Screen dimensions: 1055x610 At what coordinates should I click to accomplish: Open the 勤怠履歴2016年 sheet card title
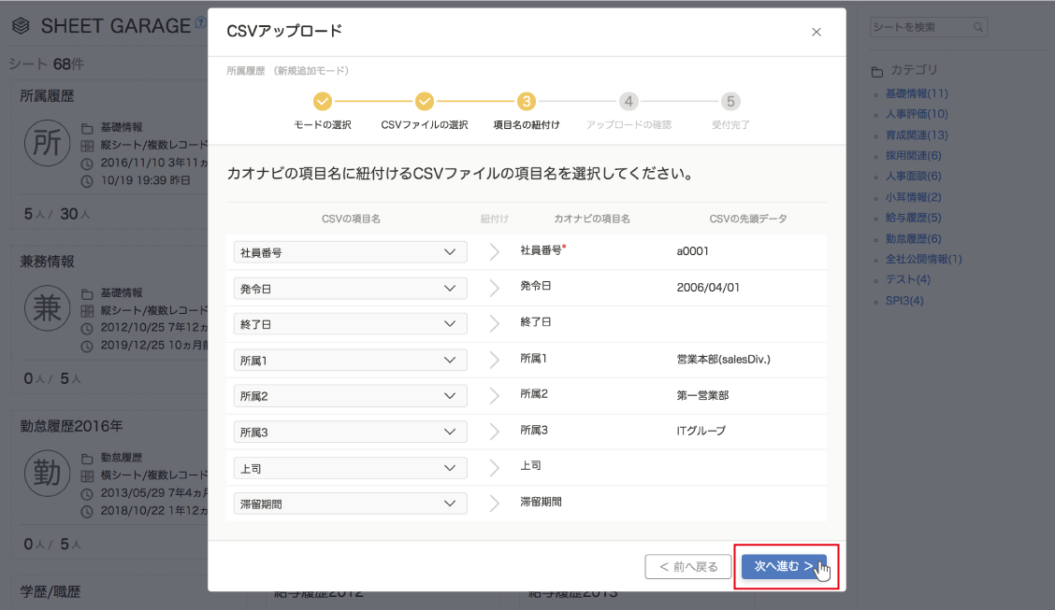tap(71, 426)
